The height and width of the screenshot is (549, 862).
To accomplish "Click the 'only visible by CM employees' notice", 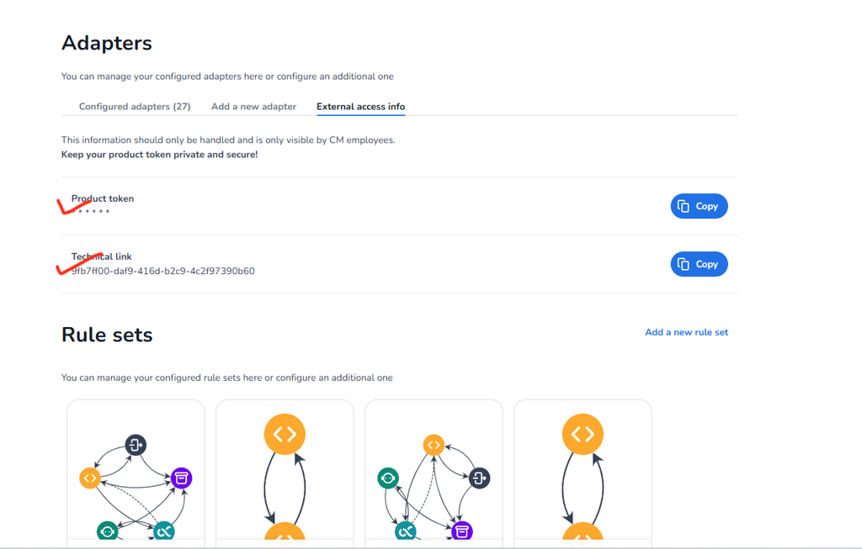I will click(x=228, y=140).
